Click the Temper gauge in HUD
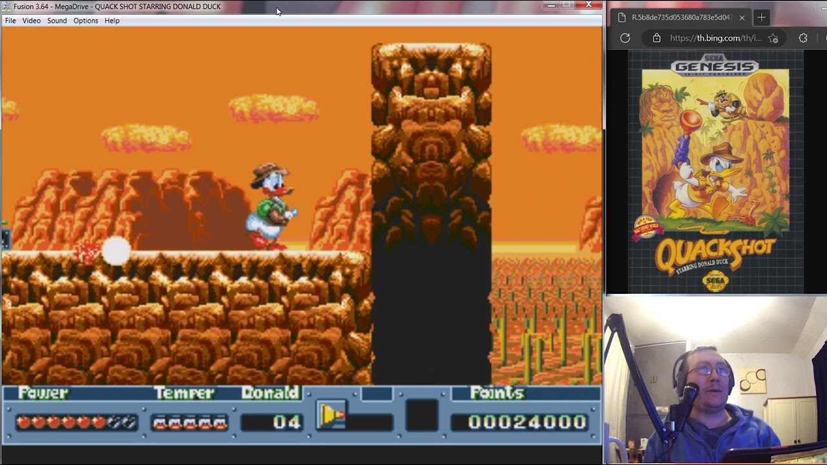Image resolution: width=827 pixels, height=465 pixels. [x=189, y=423]
